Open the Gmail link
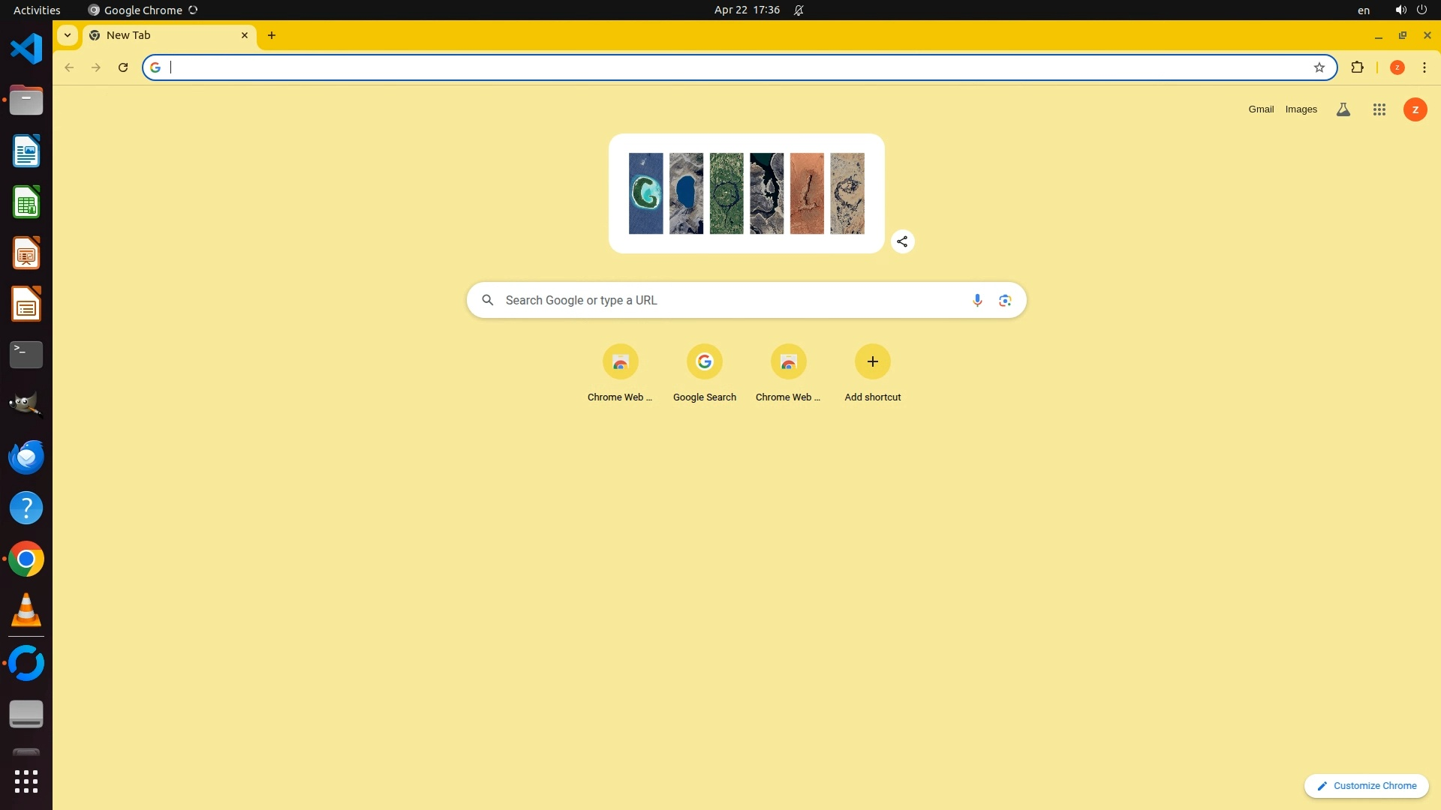 tap(1261, 109)
